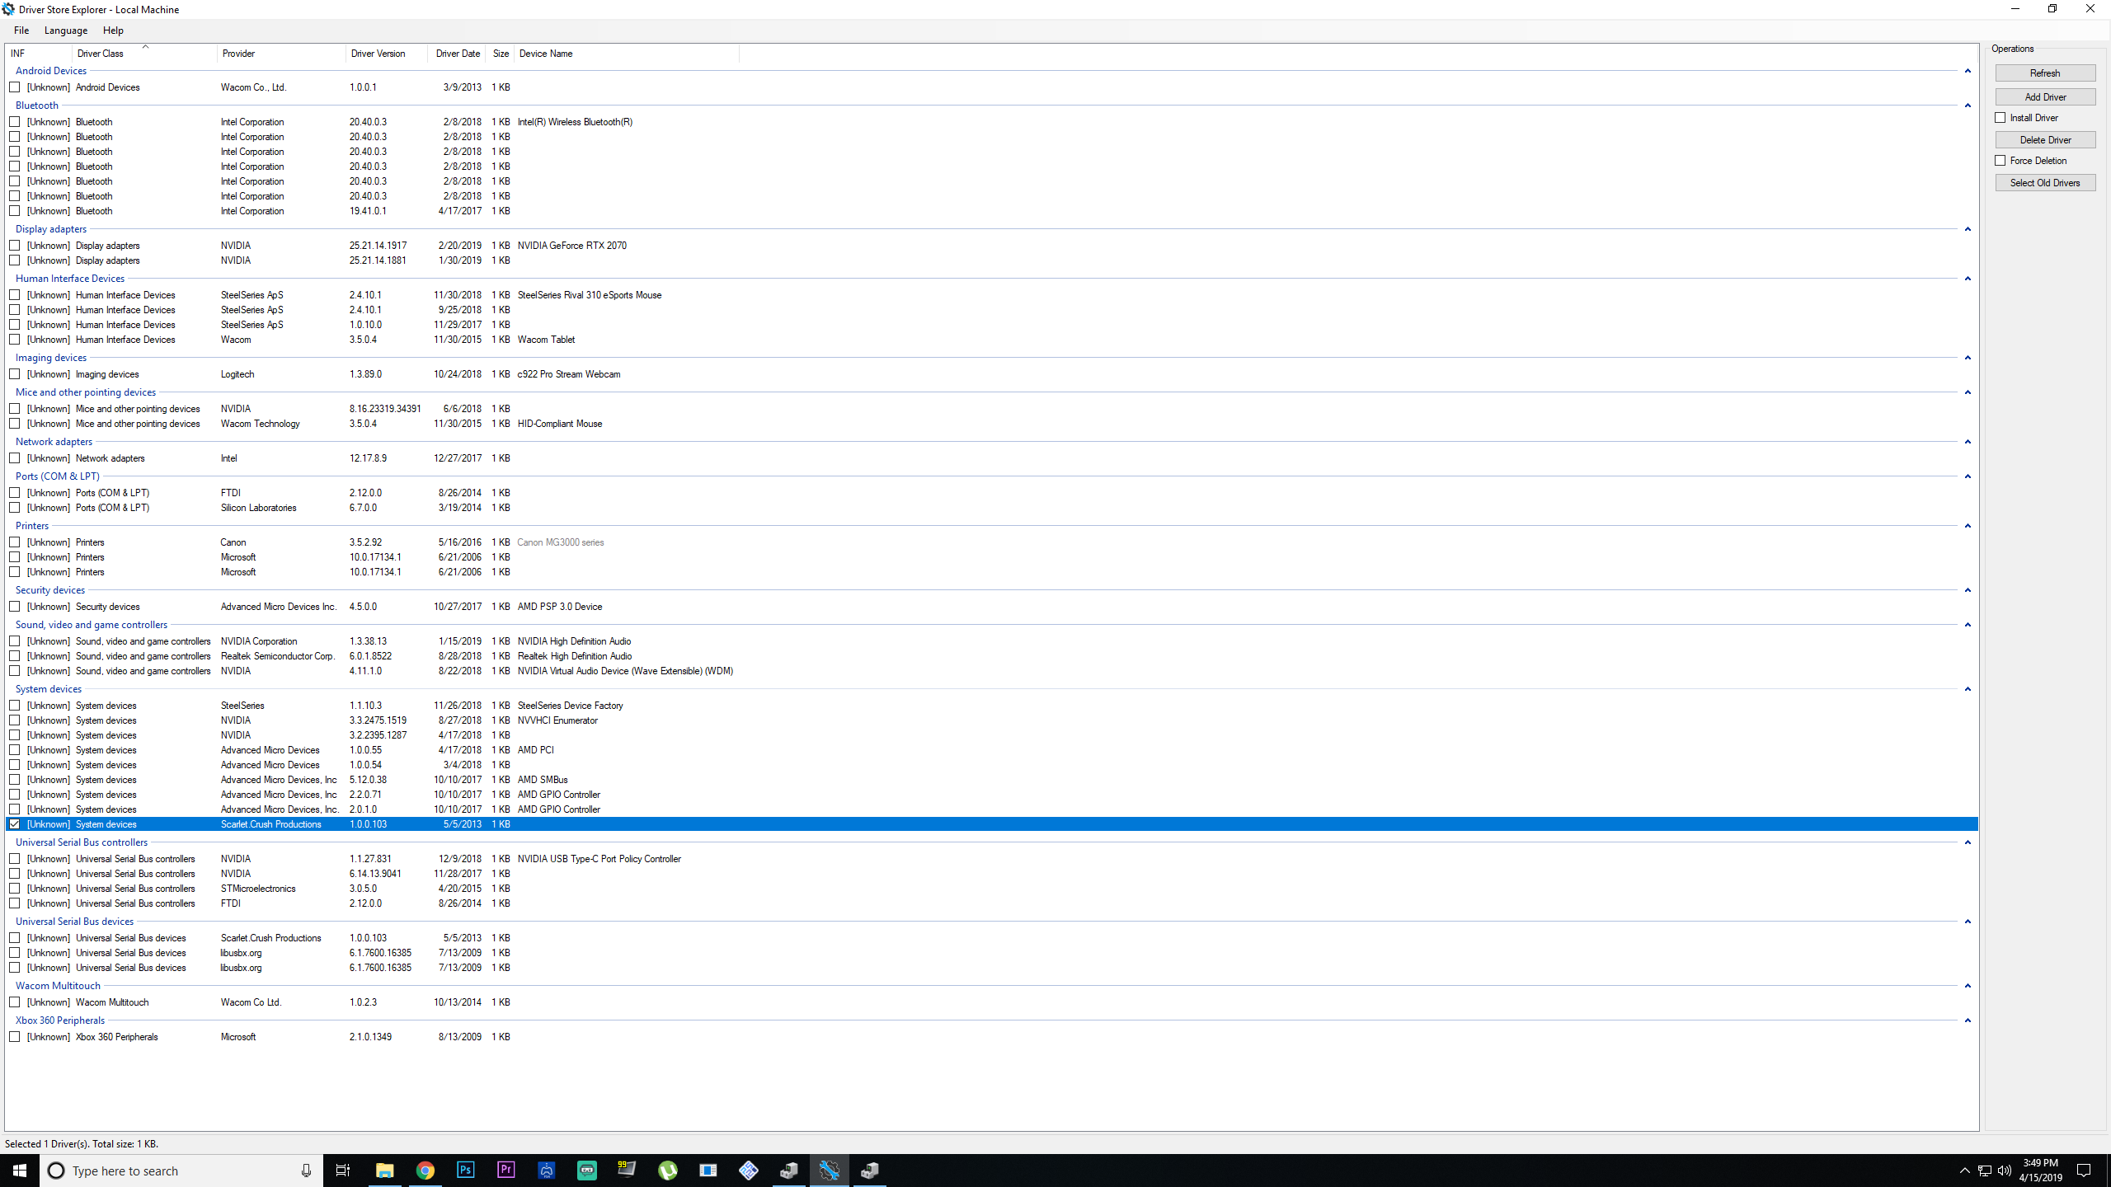Collapse the Display adapters group arrow

click(1968, 229)
